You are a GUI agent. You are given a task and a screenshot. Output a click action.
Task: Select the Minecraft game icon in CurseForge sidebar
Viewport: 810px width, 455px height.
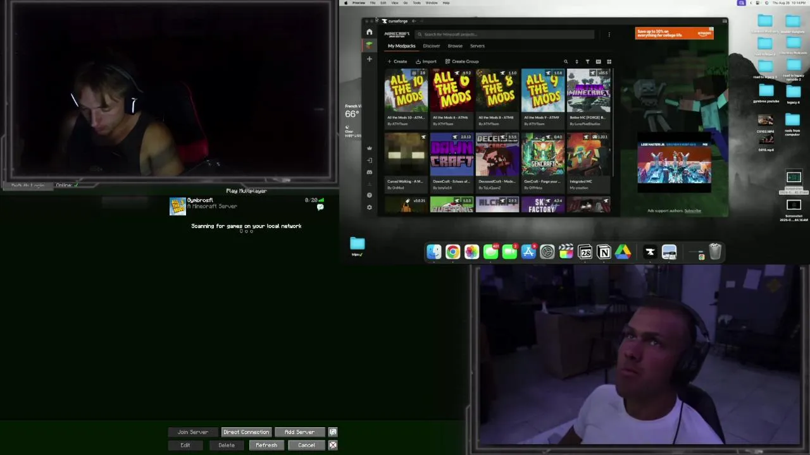(370, 45)
